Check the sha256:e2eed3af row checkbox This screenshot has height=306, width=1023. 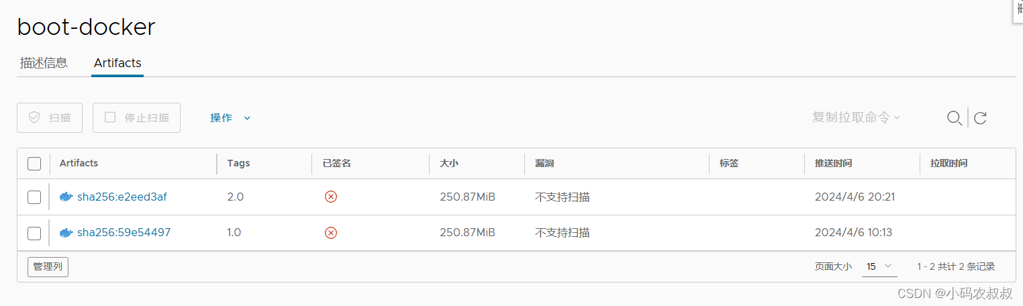34,197
